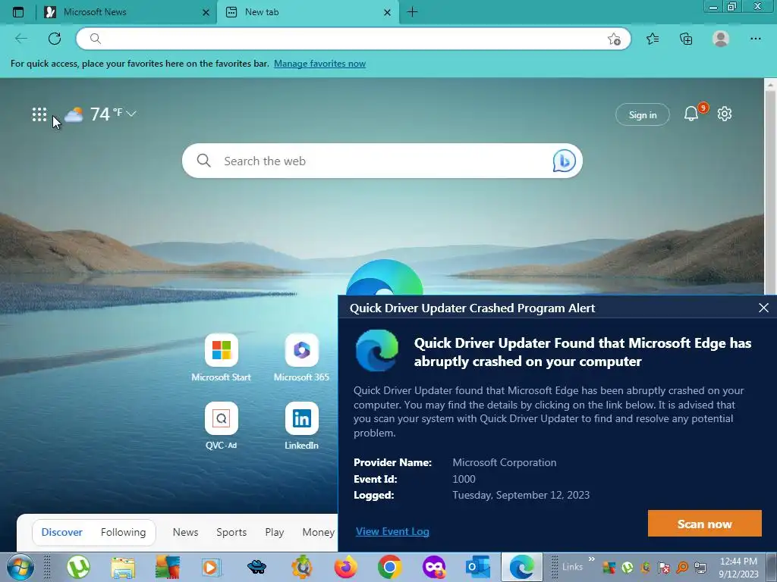777x582 pixels.
Task: Launch Firefox from the taskbar
Action: [x=346, y=567]
